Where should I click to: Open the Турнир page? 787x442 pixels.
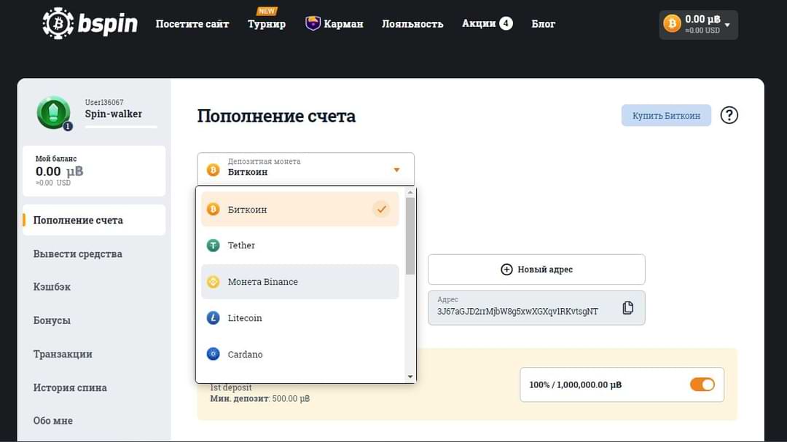tap(267, 23)
